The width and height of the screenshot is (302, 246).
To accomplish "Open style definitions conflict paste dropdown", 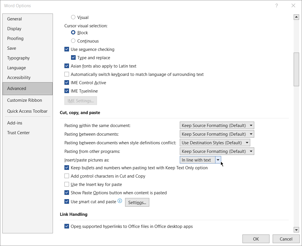I will [215, 143].
